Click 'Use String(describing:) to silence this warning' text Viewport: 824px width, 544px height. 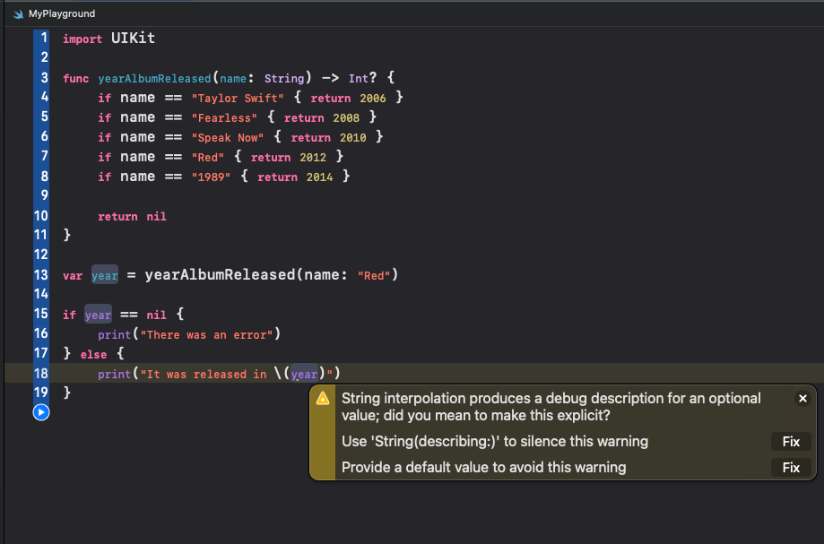point(495,442)
